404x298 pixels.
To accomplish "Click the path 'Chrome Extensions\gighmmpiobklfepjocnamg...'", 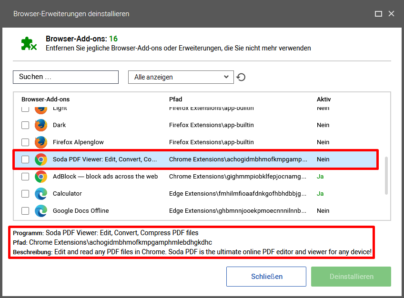I will [x=238, y=177].
